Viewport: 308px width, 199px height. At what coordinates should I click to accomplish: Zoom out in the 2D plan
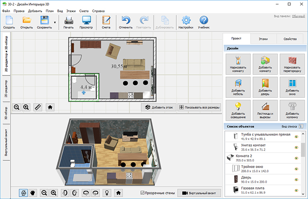(x=17, y=107)
